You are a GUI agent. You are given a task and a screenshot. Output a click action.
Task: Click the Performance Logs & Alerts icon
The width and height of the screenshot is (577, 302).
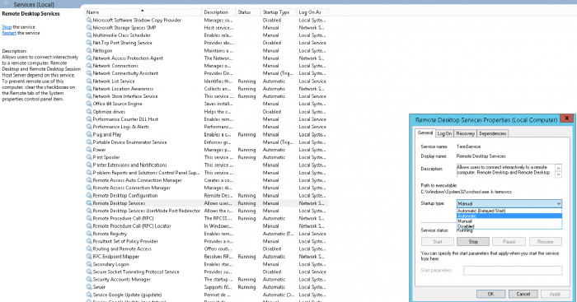tap(89, 127)
